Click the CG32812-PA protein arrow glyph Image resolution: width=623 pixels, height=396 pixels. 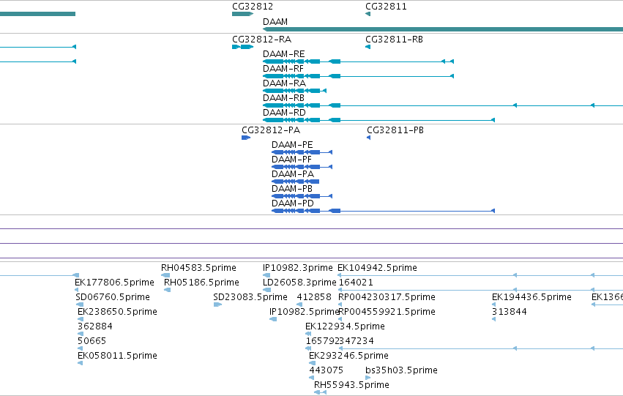(x=246, y=138)
